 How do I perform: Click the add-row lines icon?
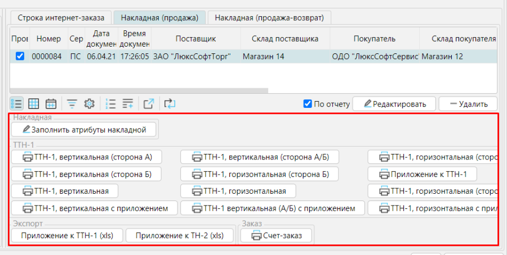(128, 103)
